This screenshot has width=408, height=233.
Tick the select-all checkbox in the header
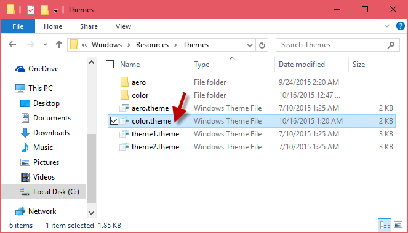(x=110, y=64)
